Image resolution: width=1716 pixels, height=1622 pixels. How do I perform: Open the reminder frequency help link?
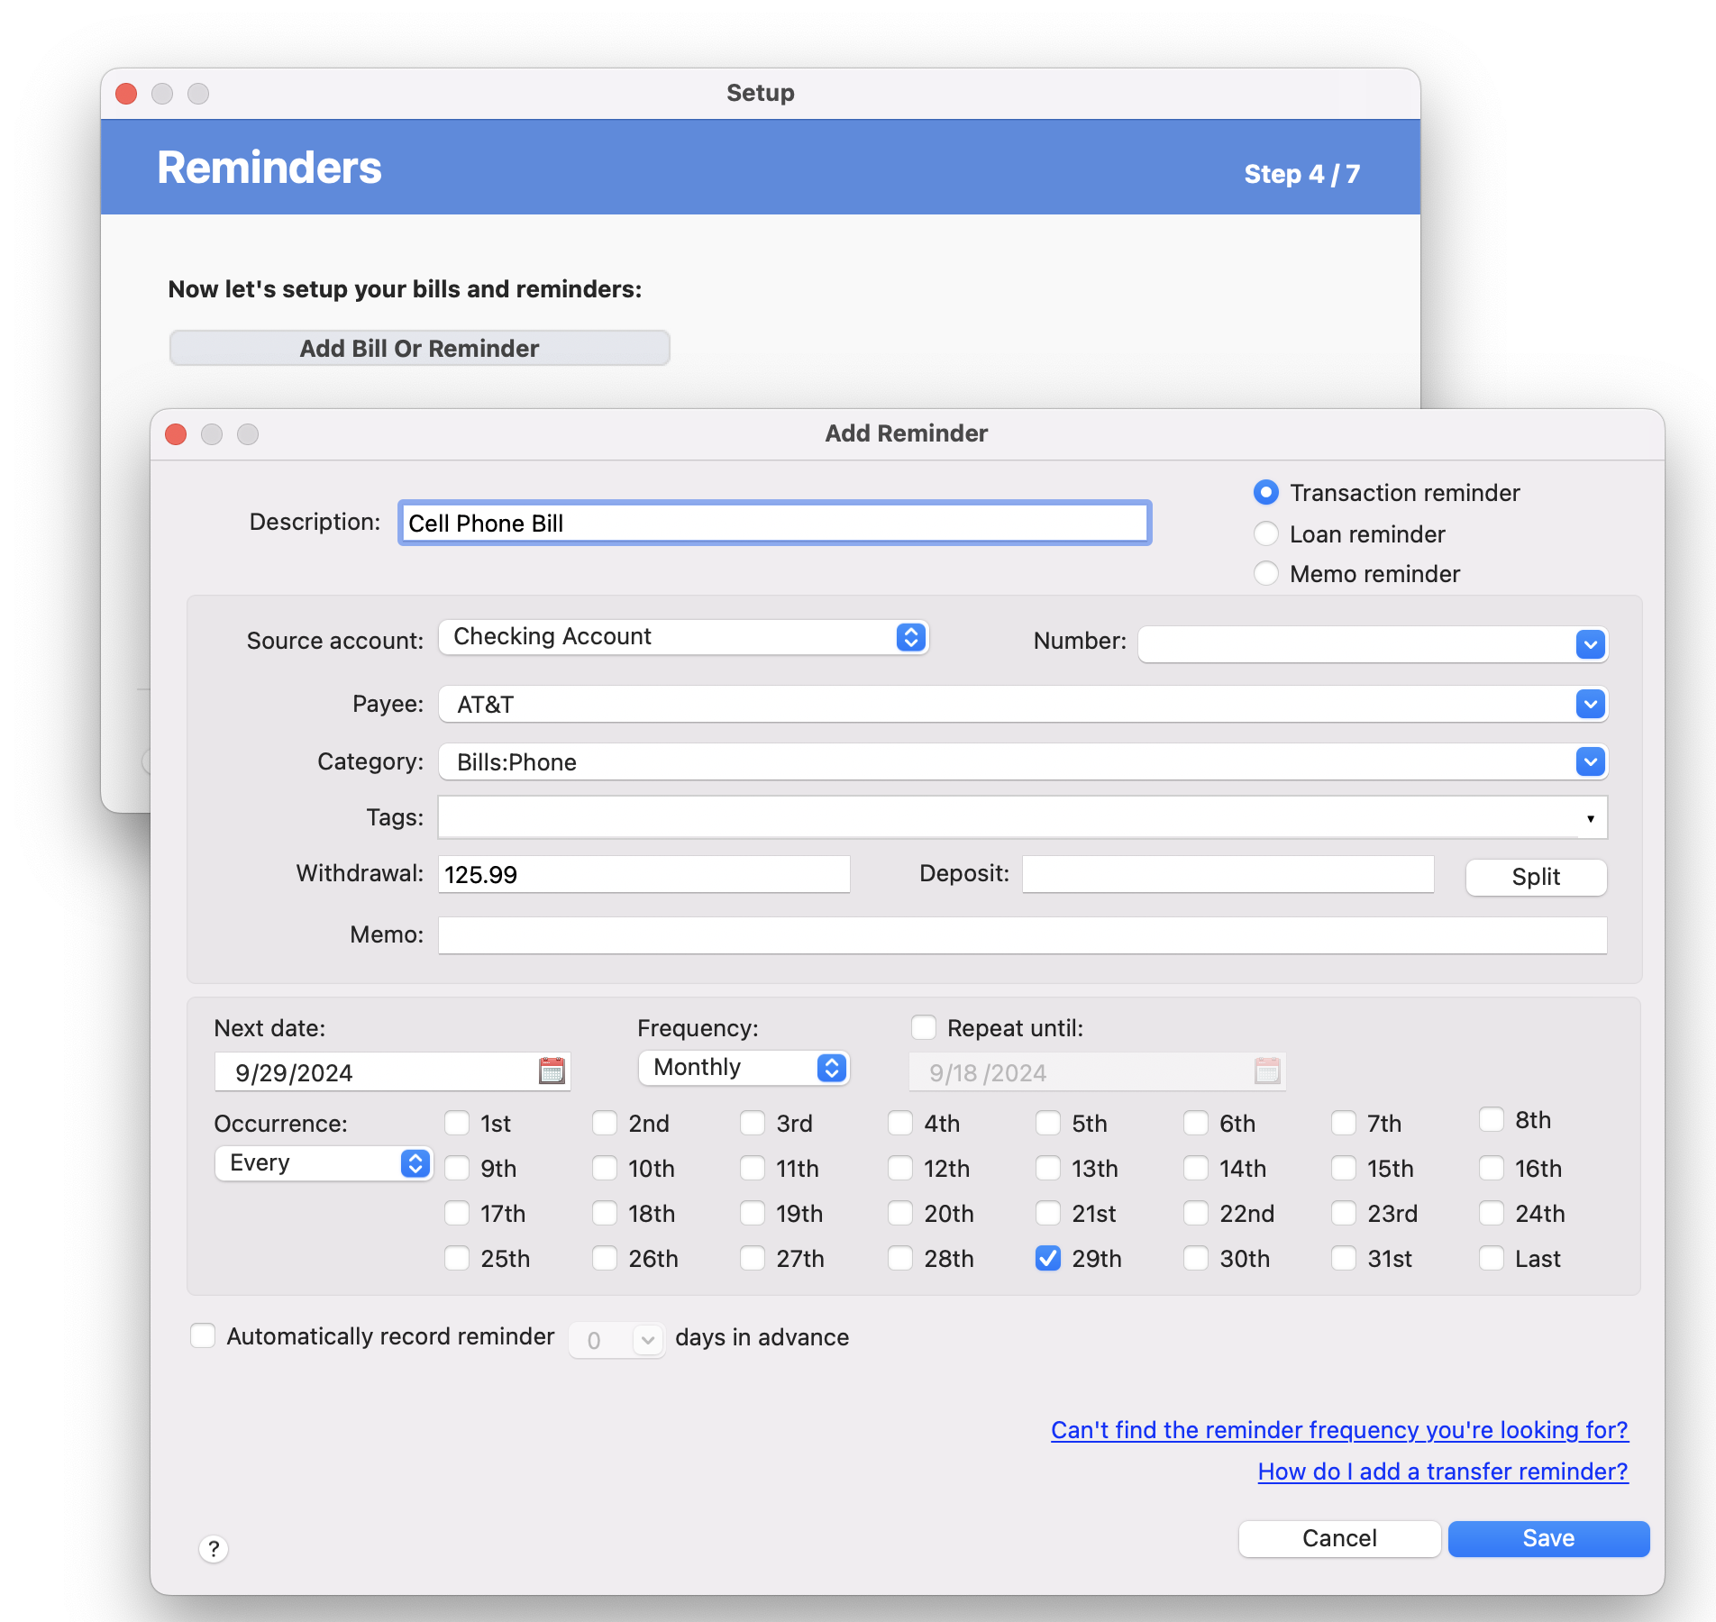(1339, 1430)
